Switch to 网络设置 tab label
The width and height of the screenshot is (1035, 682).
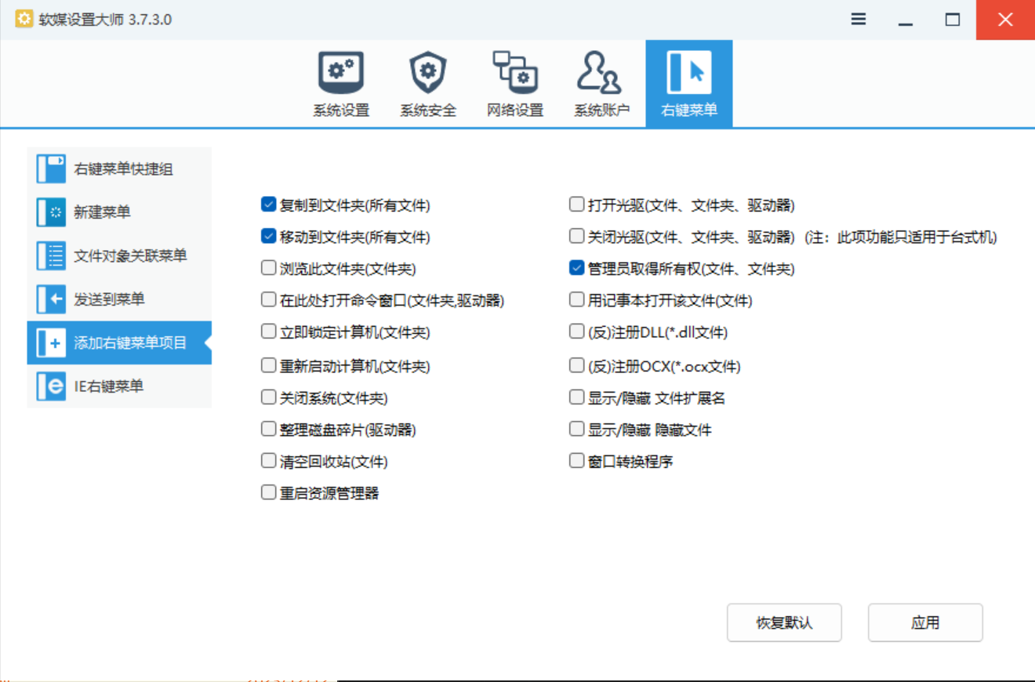point(515,111)
